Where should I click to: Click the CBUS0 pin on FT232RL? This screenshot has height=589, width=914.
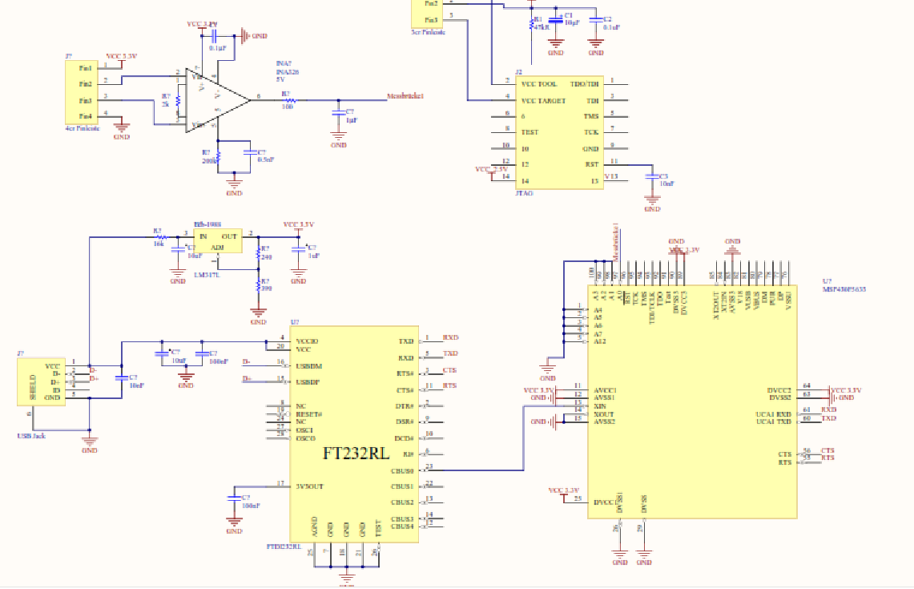[402, 470]
